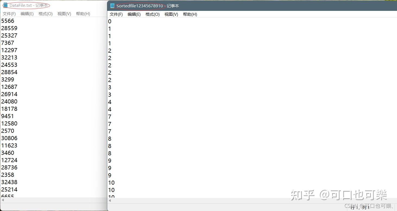Open 帮助(H) menu in the Sortedfile window
The image size is (397, 211).
[x=190, y=14]
